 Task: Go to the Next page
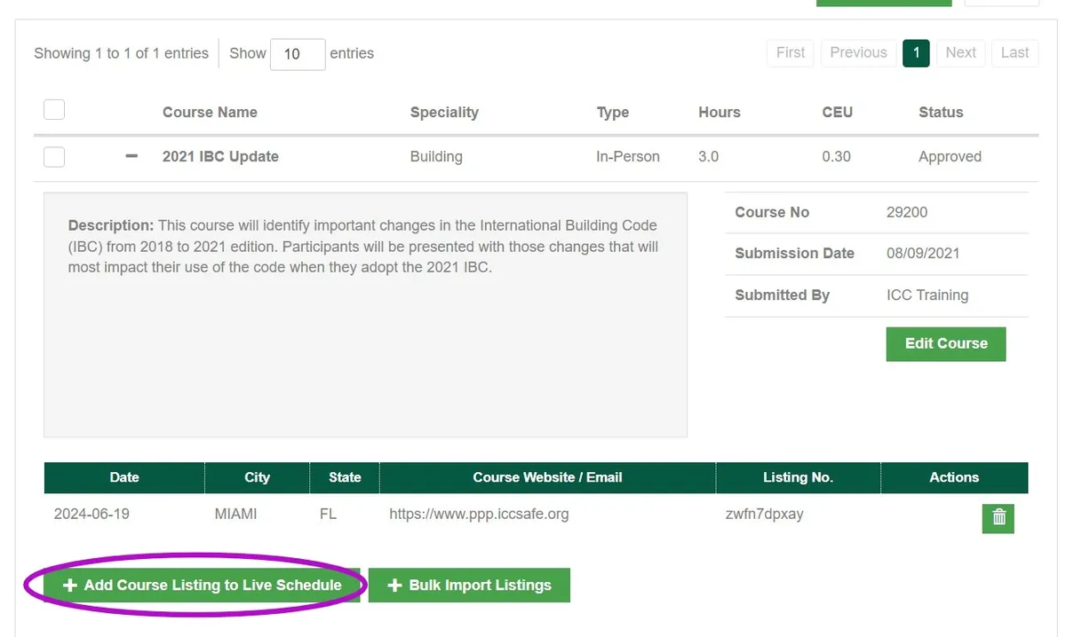point(960,53)
